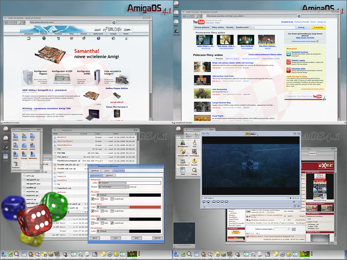Click the play button in DVD player
This screenshot has height=260, width=347.
click(204, 202)
